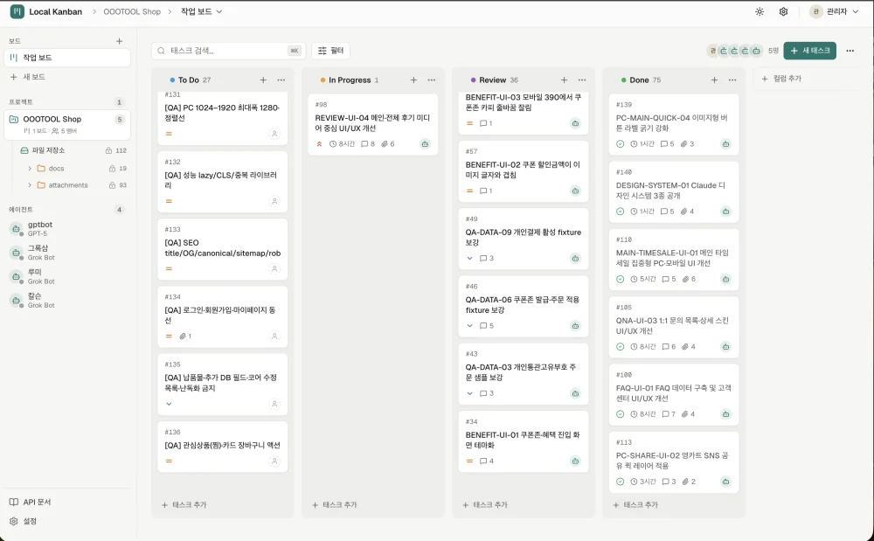Screen dimensions: 874x541
Task: Open card #132 성능 lazy/CLS
Action: (222, 182)
